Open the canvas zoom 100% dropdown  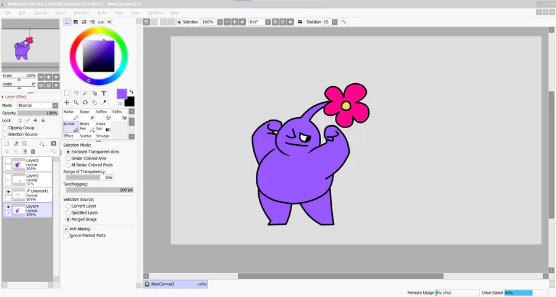click(x=220, y=22)
